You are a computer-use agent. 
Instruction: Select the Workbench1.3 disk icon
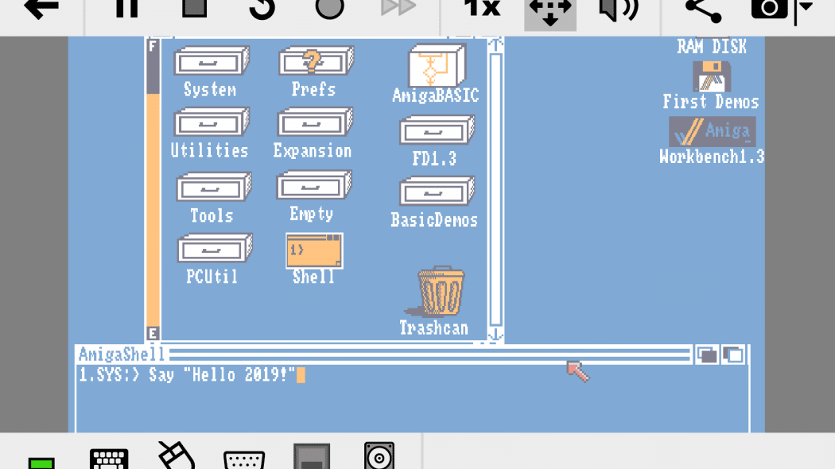coord(712,131)
